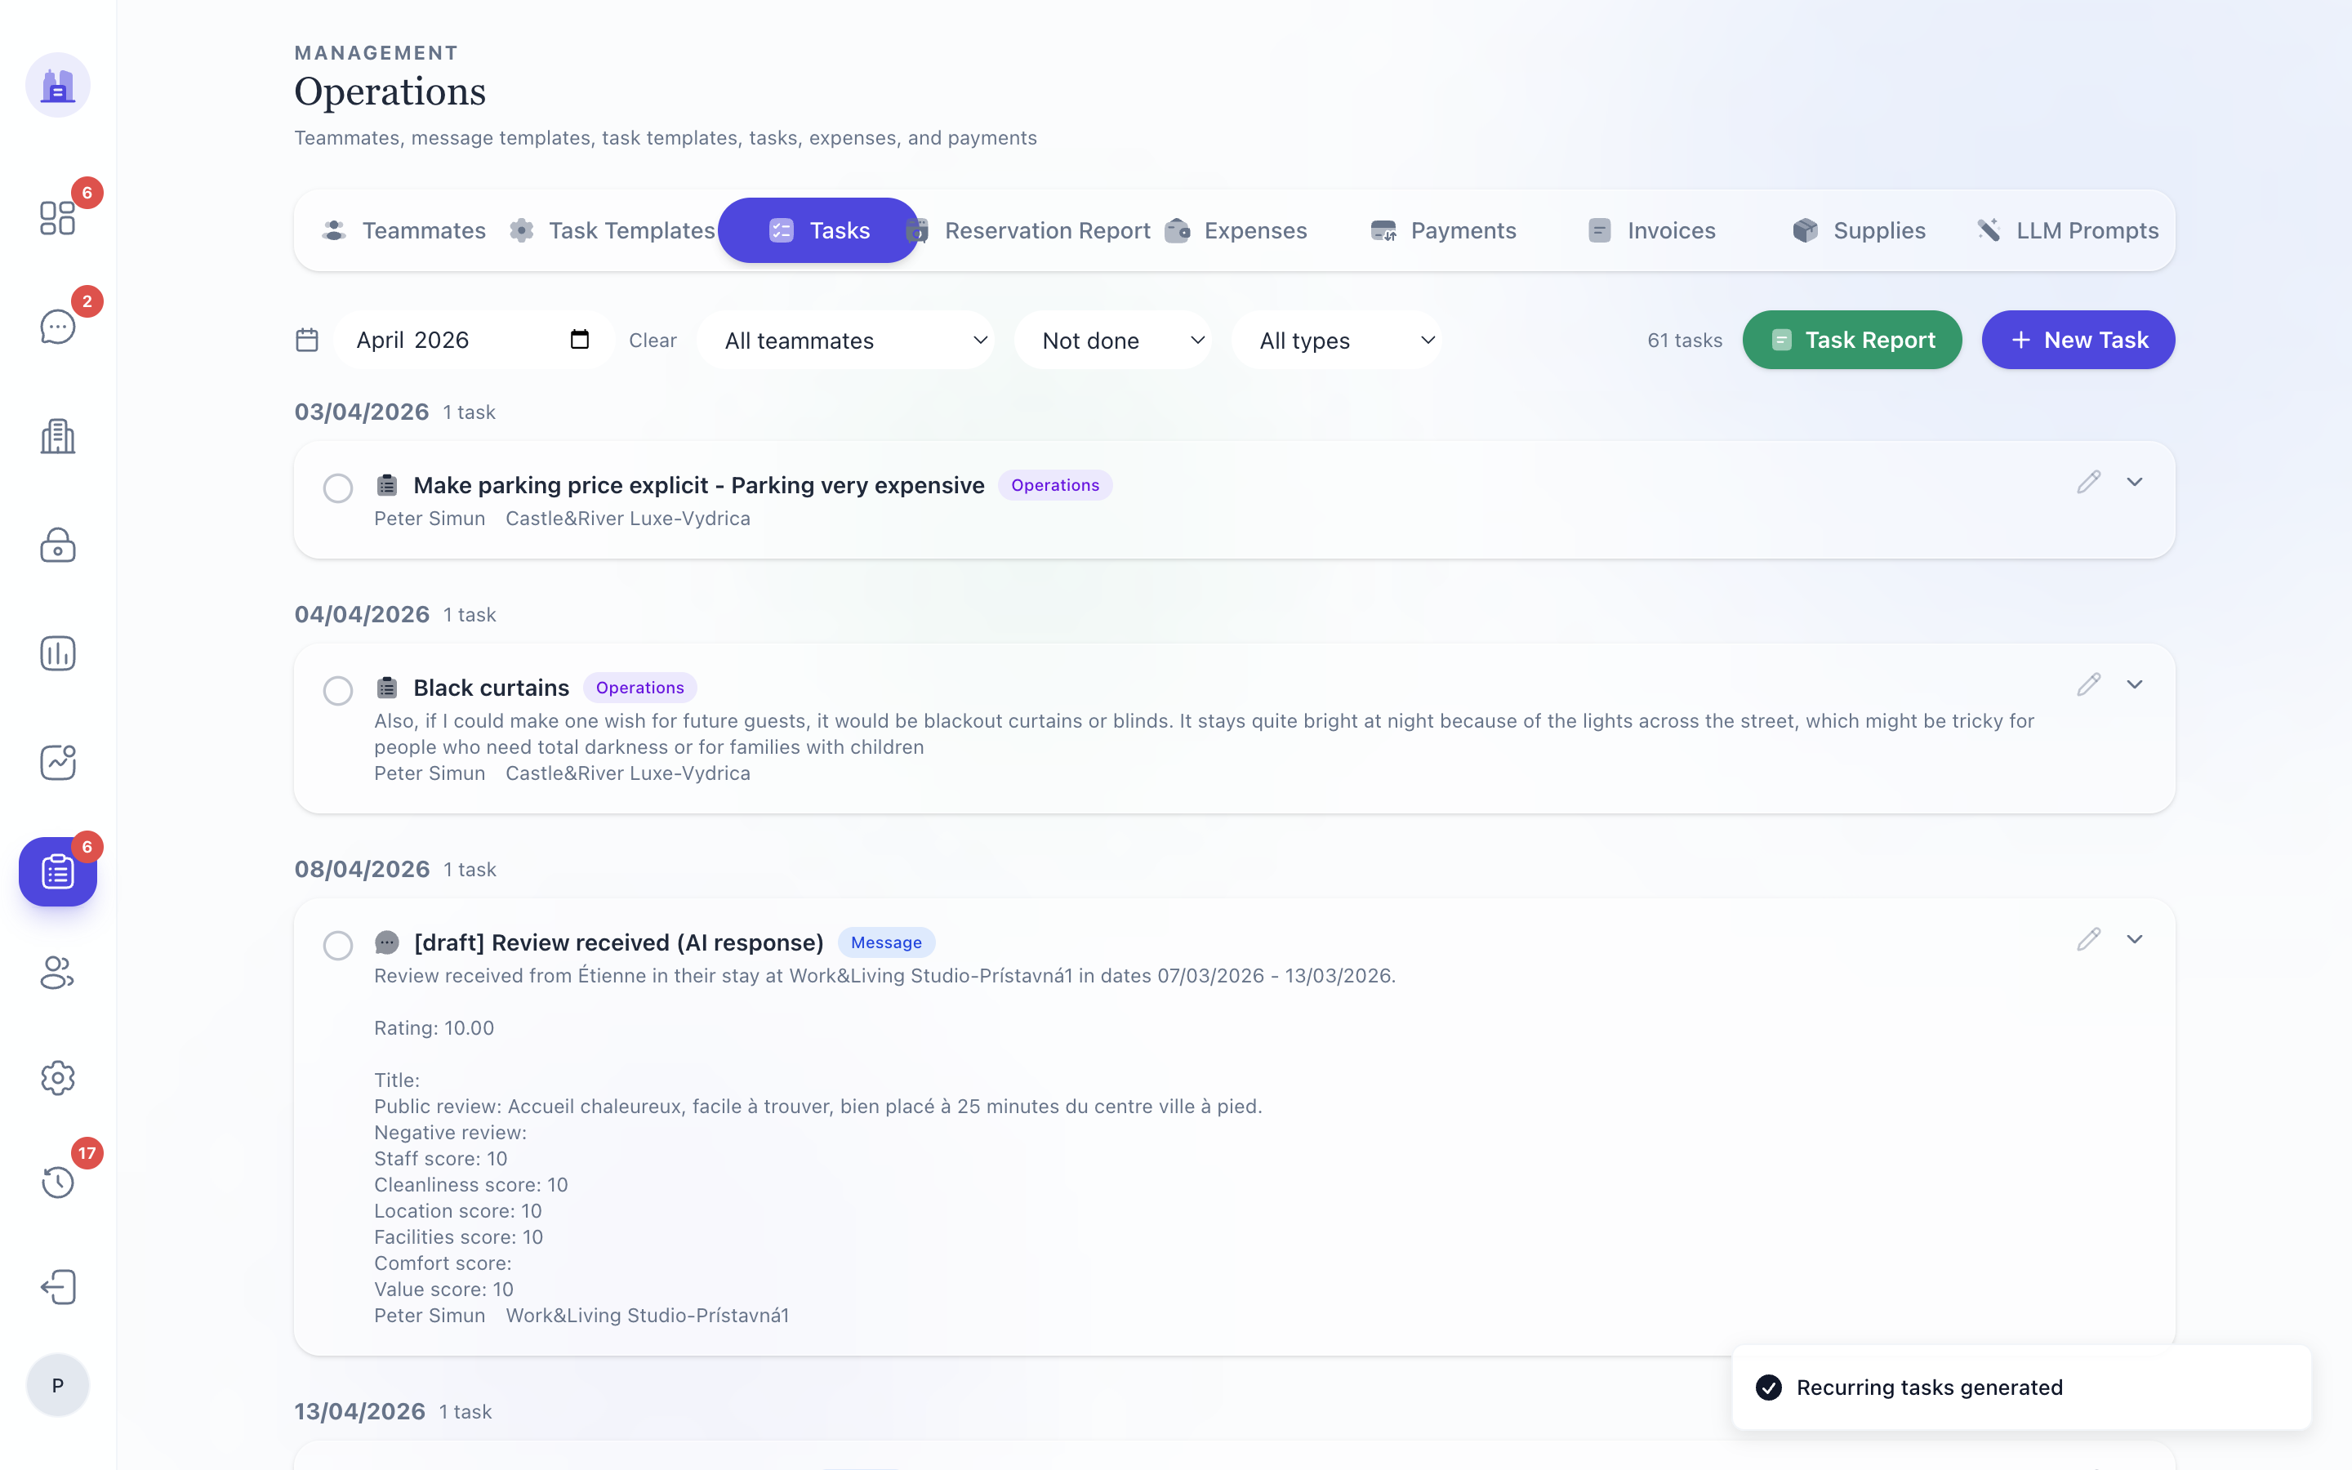The height and width of the screenshot is (1470, 2352).
Task: Switch to the Supplies tab
Action: 1860,230
